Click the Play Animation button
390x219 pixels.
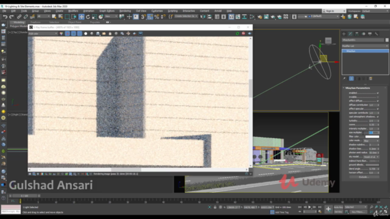pos(310,207)
